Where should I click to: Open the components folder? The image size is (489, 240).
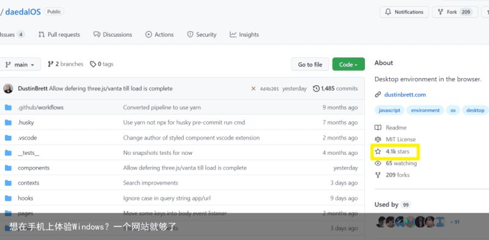pos(34,168)
